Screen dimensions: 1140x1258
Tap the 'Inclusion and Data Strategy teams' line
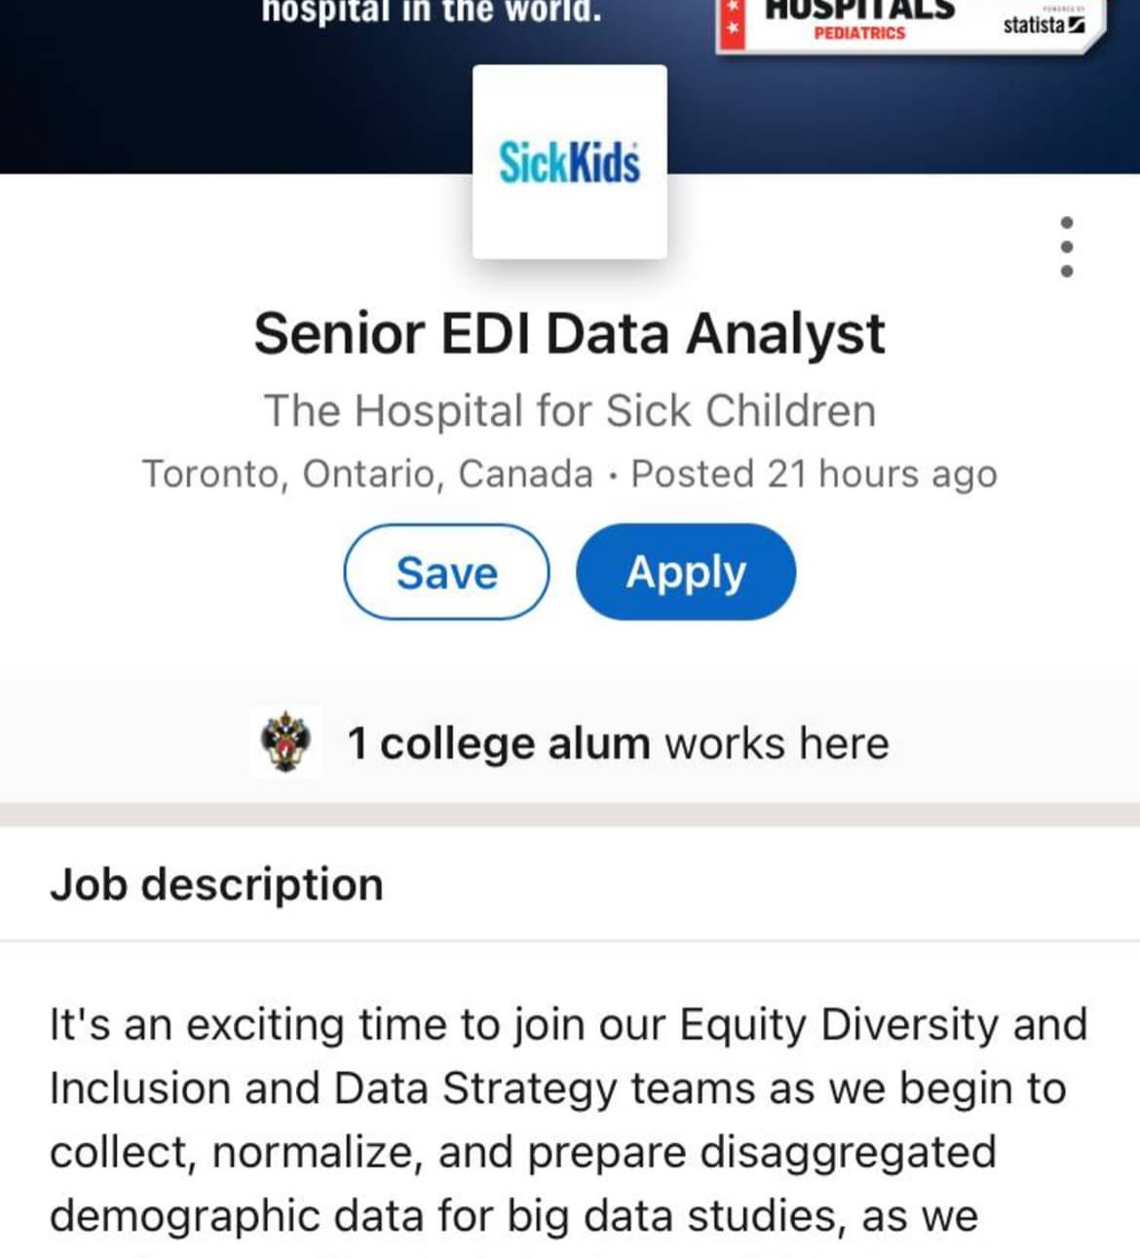(557, 1088)
